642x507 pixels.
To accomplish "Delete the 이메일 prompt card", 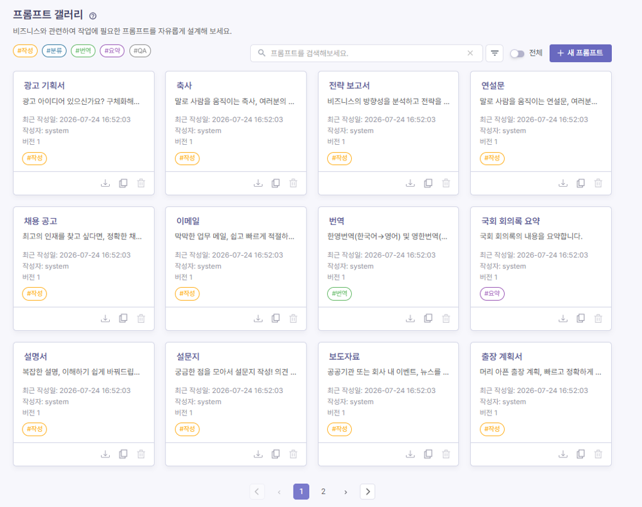I will [293, 318].
